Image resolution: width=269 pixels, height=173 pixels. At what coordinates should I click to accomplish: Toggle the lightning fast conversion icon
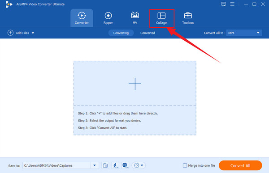pos(115,165)
